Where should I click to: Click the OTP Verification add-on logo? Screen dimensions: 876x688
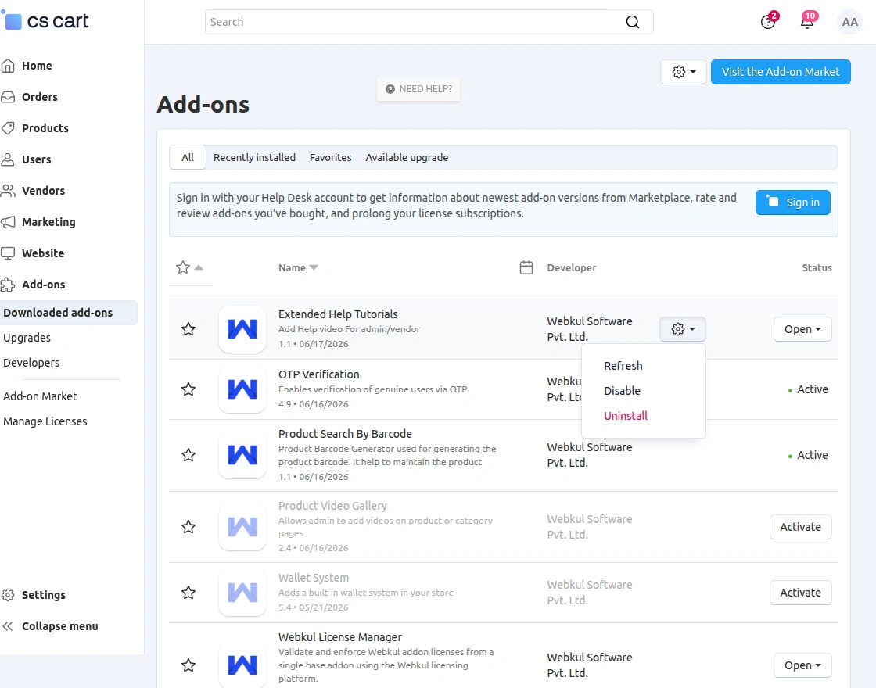pyautogui.click(x=242, y=389)
